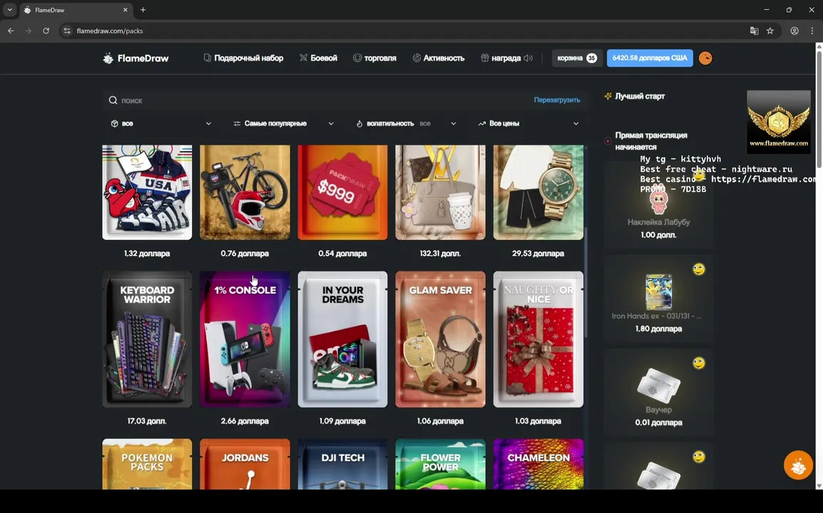Screen dimensions: 823x513
Task: Reload the page with refresh icon
Action: [46, 31]
